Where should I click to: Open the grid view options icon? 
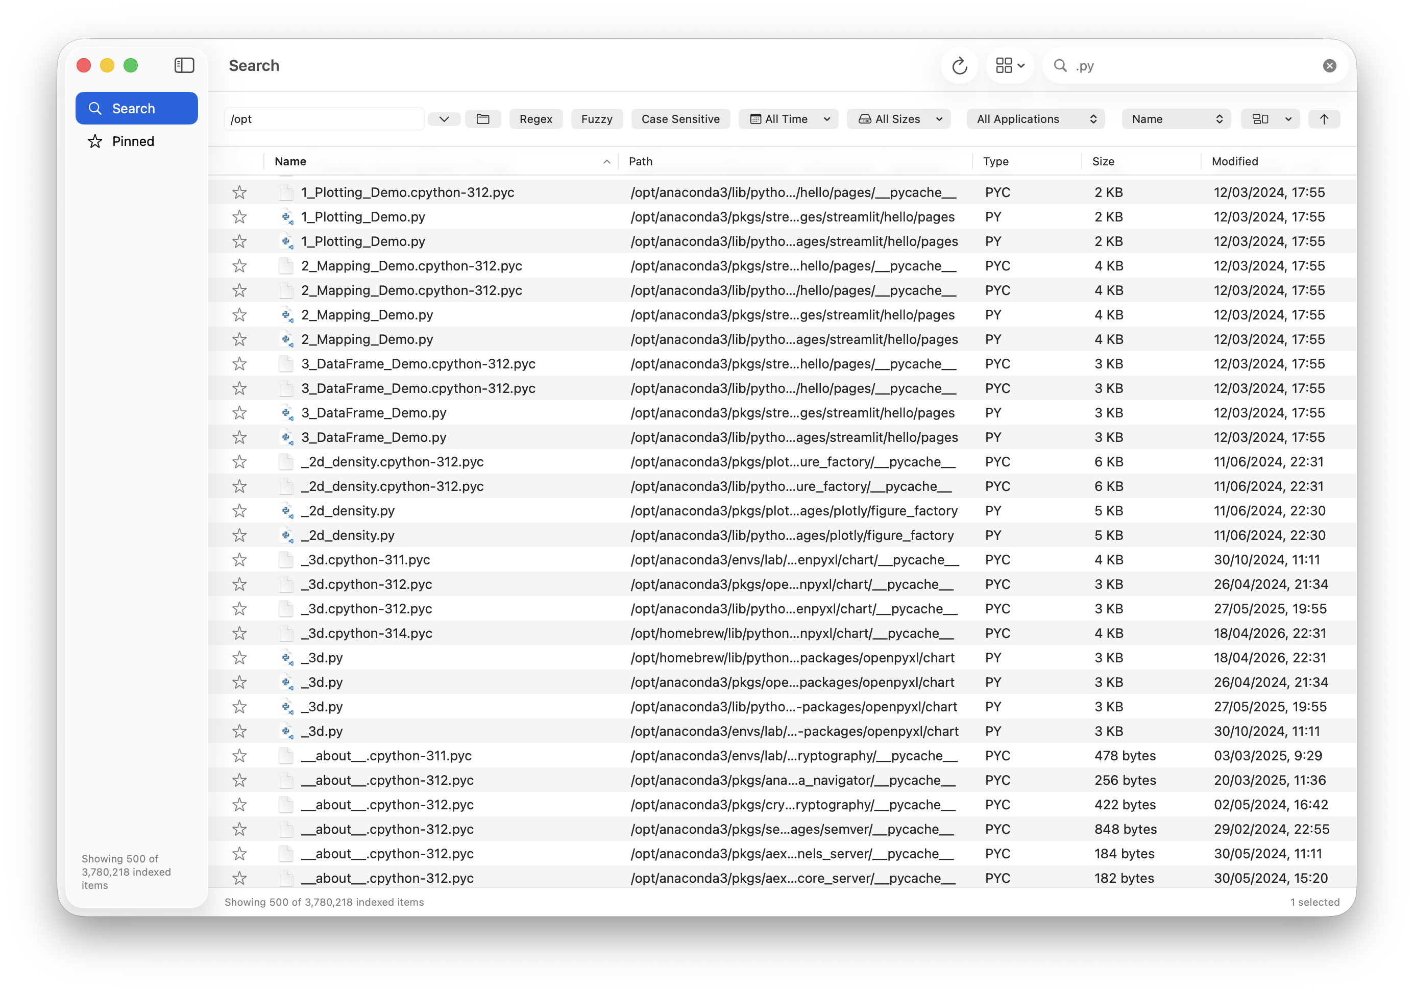point(1010,65)
